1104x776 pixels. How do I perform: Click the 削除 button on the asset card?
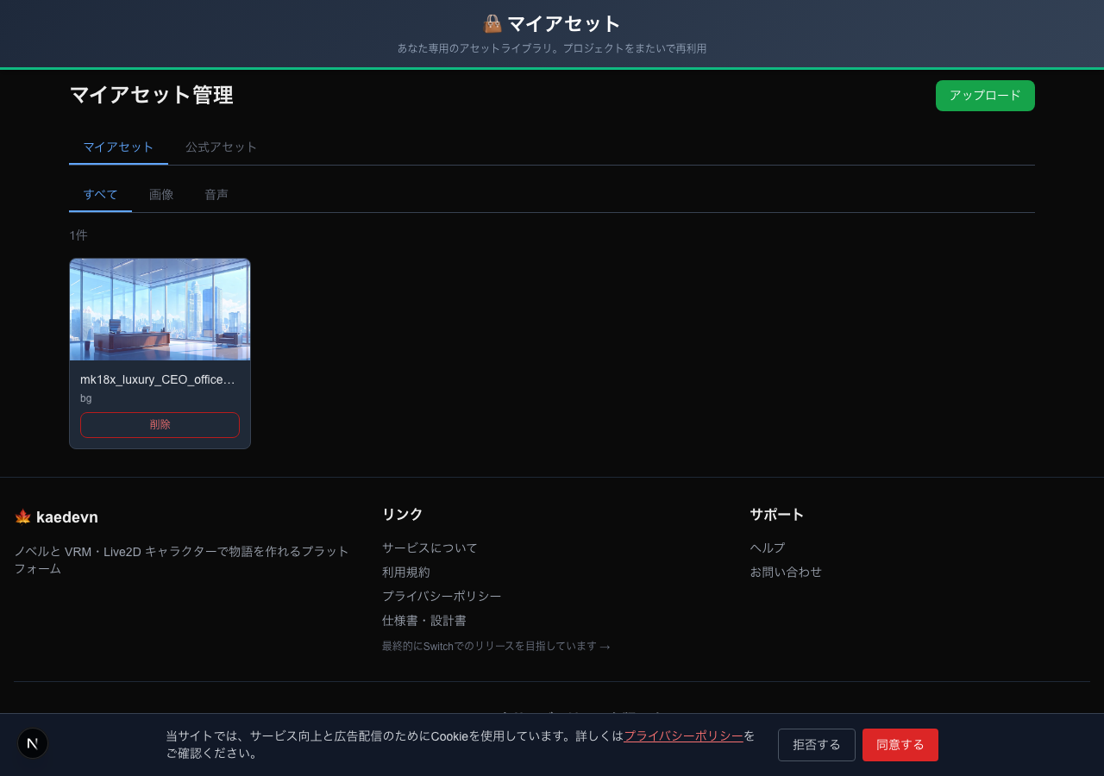160,425
